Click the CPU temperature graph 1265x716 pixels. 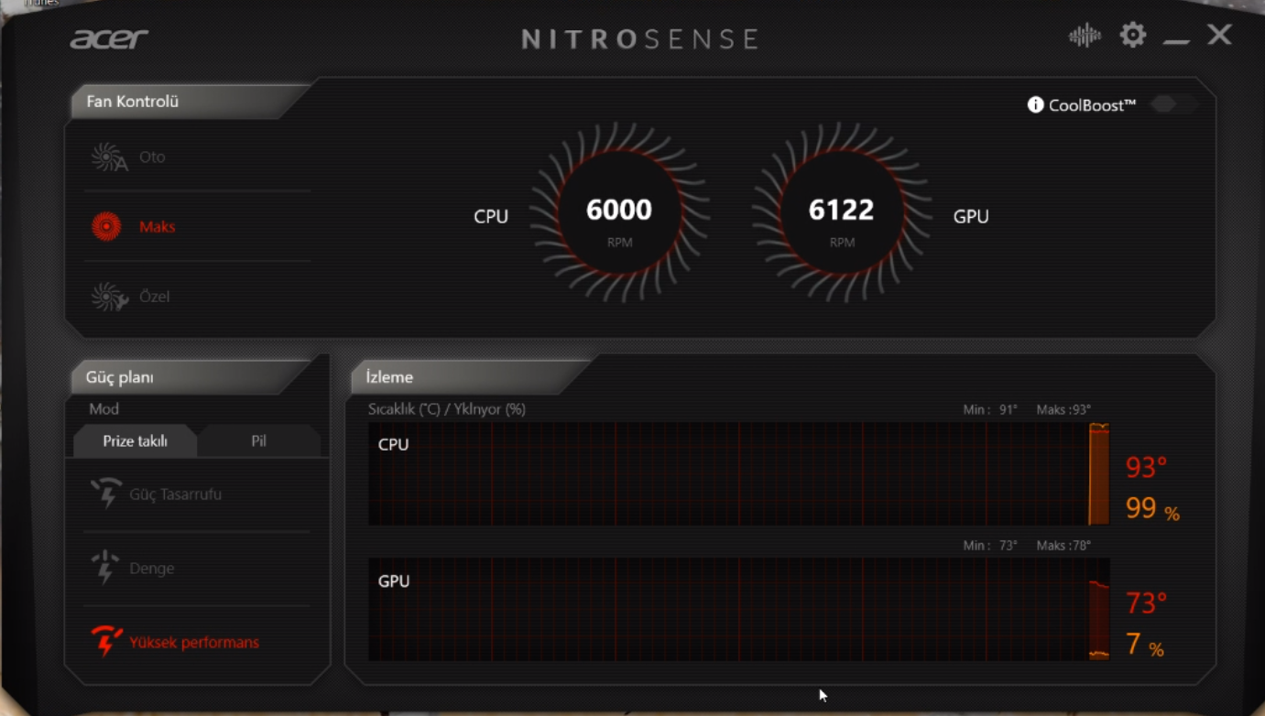[738, 473]
